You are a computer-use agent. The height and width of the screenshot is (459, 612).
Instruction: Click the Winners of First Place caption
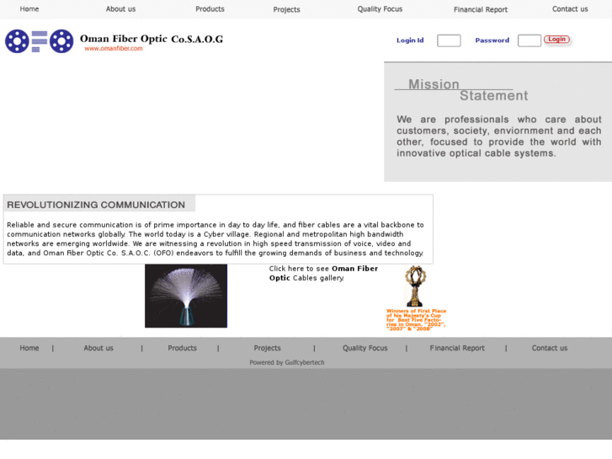pos(416,320)
